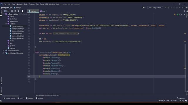Hide the Project panel with minus icon
Screen dimensions: 188x105
(26, 11)
